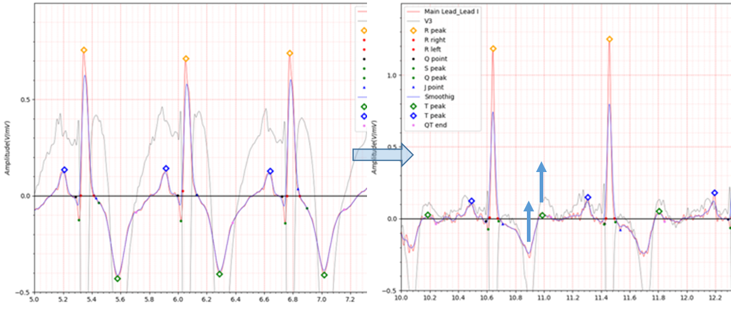Select the blue diamond marker near 5.2
The image size is (731, 315).
(64, 170)
